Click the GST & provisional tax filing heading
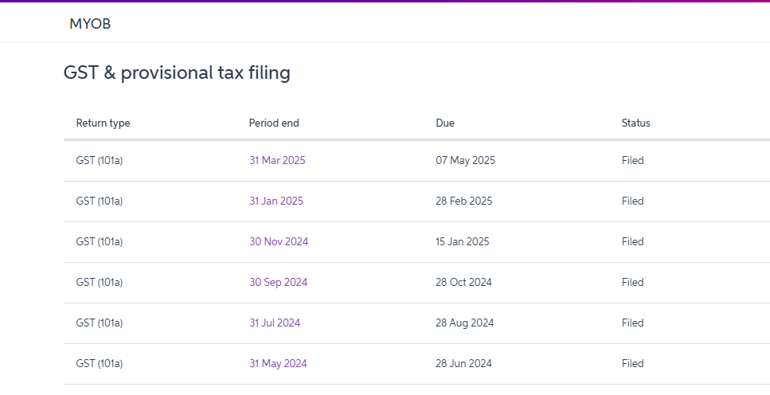This screenshot has height=395, width=770. 177,73
